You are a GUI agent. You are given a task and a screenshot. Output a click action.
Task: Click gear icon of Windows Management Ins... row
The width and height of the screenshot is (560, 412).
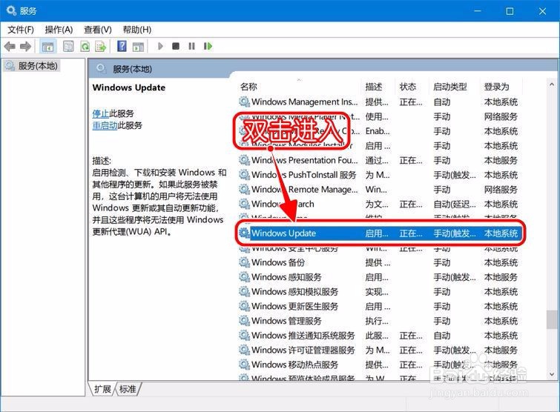(x=244, y=102)
